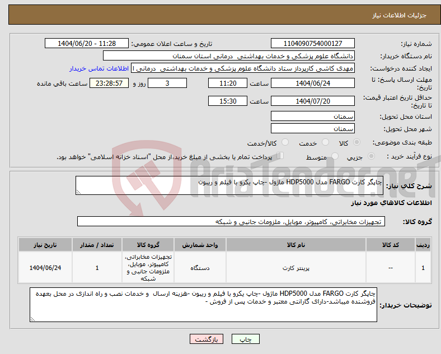Click the resize grip of description textarea
This screenshot has width=441, height=354.
click(78, 192)
